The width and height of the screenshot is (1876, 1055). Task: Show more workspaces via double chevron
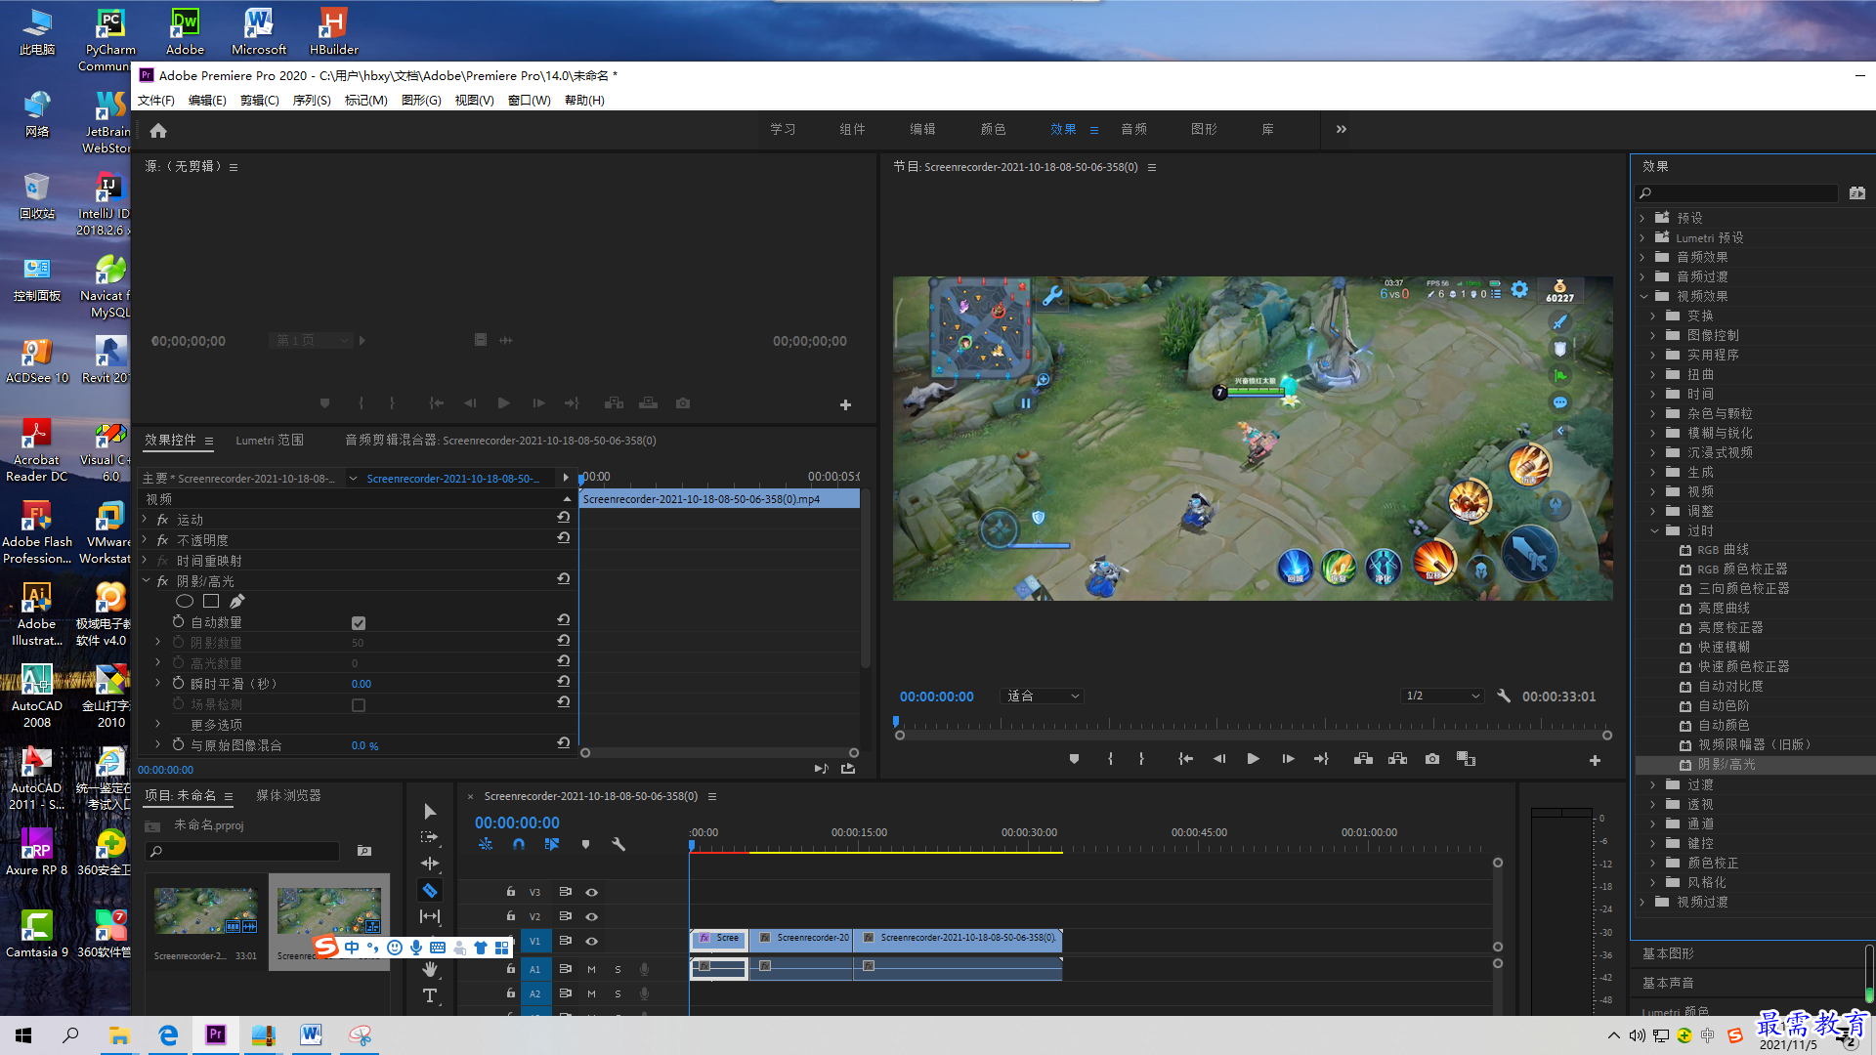click(1341, 129)
